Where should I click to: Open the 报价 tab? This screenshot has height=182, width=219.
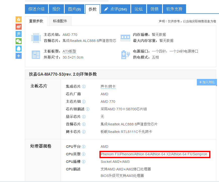pos(56,9)
